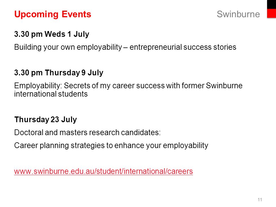Click the word 'Events' in the title

click(x=76, y=14)
